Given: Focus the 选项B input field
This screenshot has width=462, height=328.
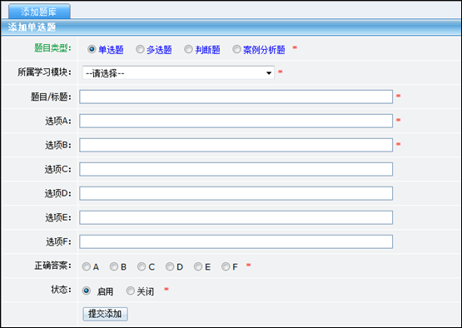Looking at the screenshot, I should click(x=236, y=146).
